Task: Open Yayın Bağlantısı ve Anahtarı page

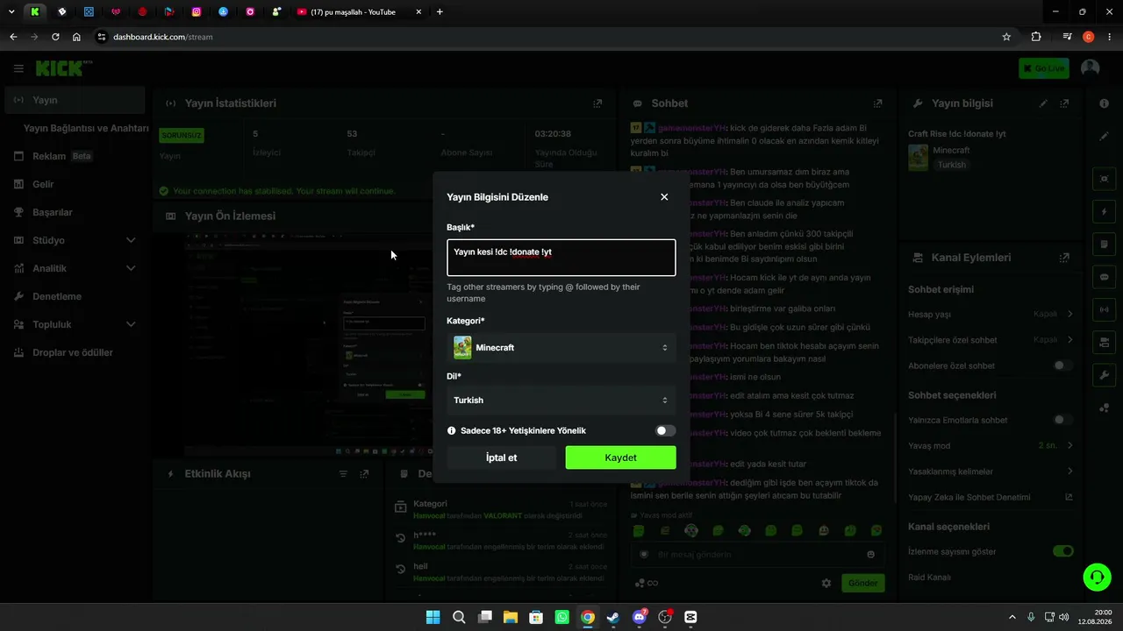Action: [86, 128]
